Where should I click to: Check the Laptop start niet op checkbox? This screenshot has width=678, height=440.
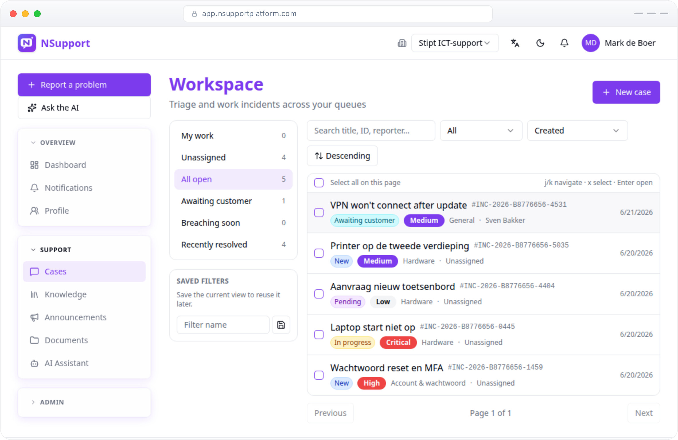point(319,335)
